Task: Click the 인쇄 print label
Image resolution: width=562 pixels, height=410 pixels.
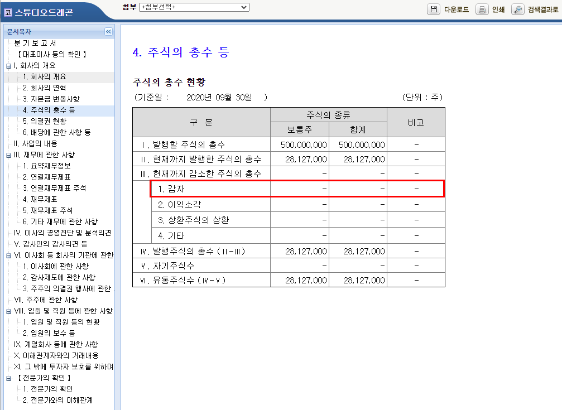Action: pyautogui.click(x=498, y=9)
